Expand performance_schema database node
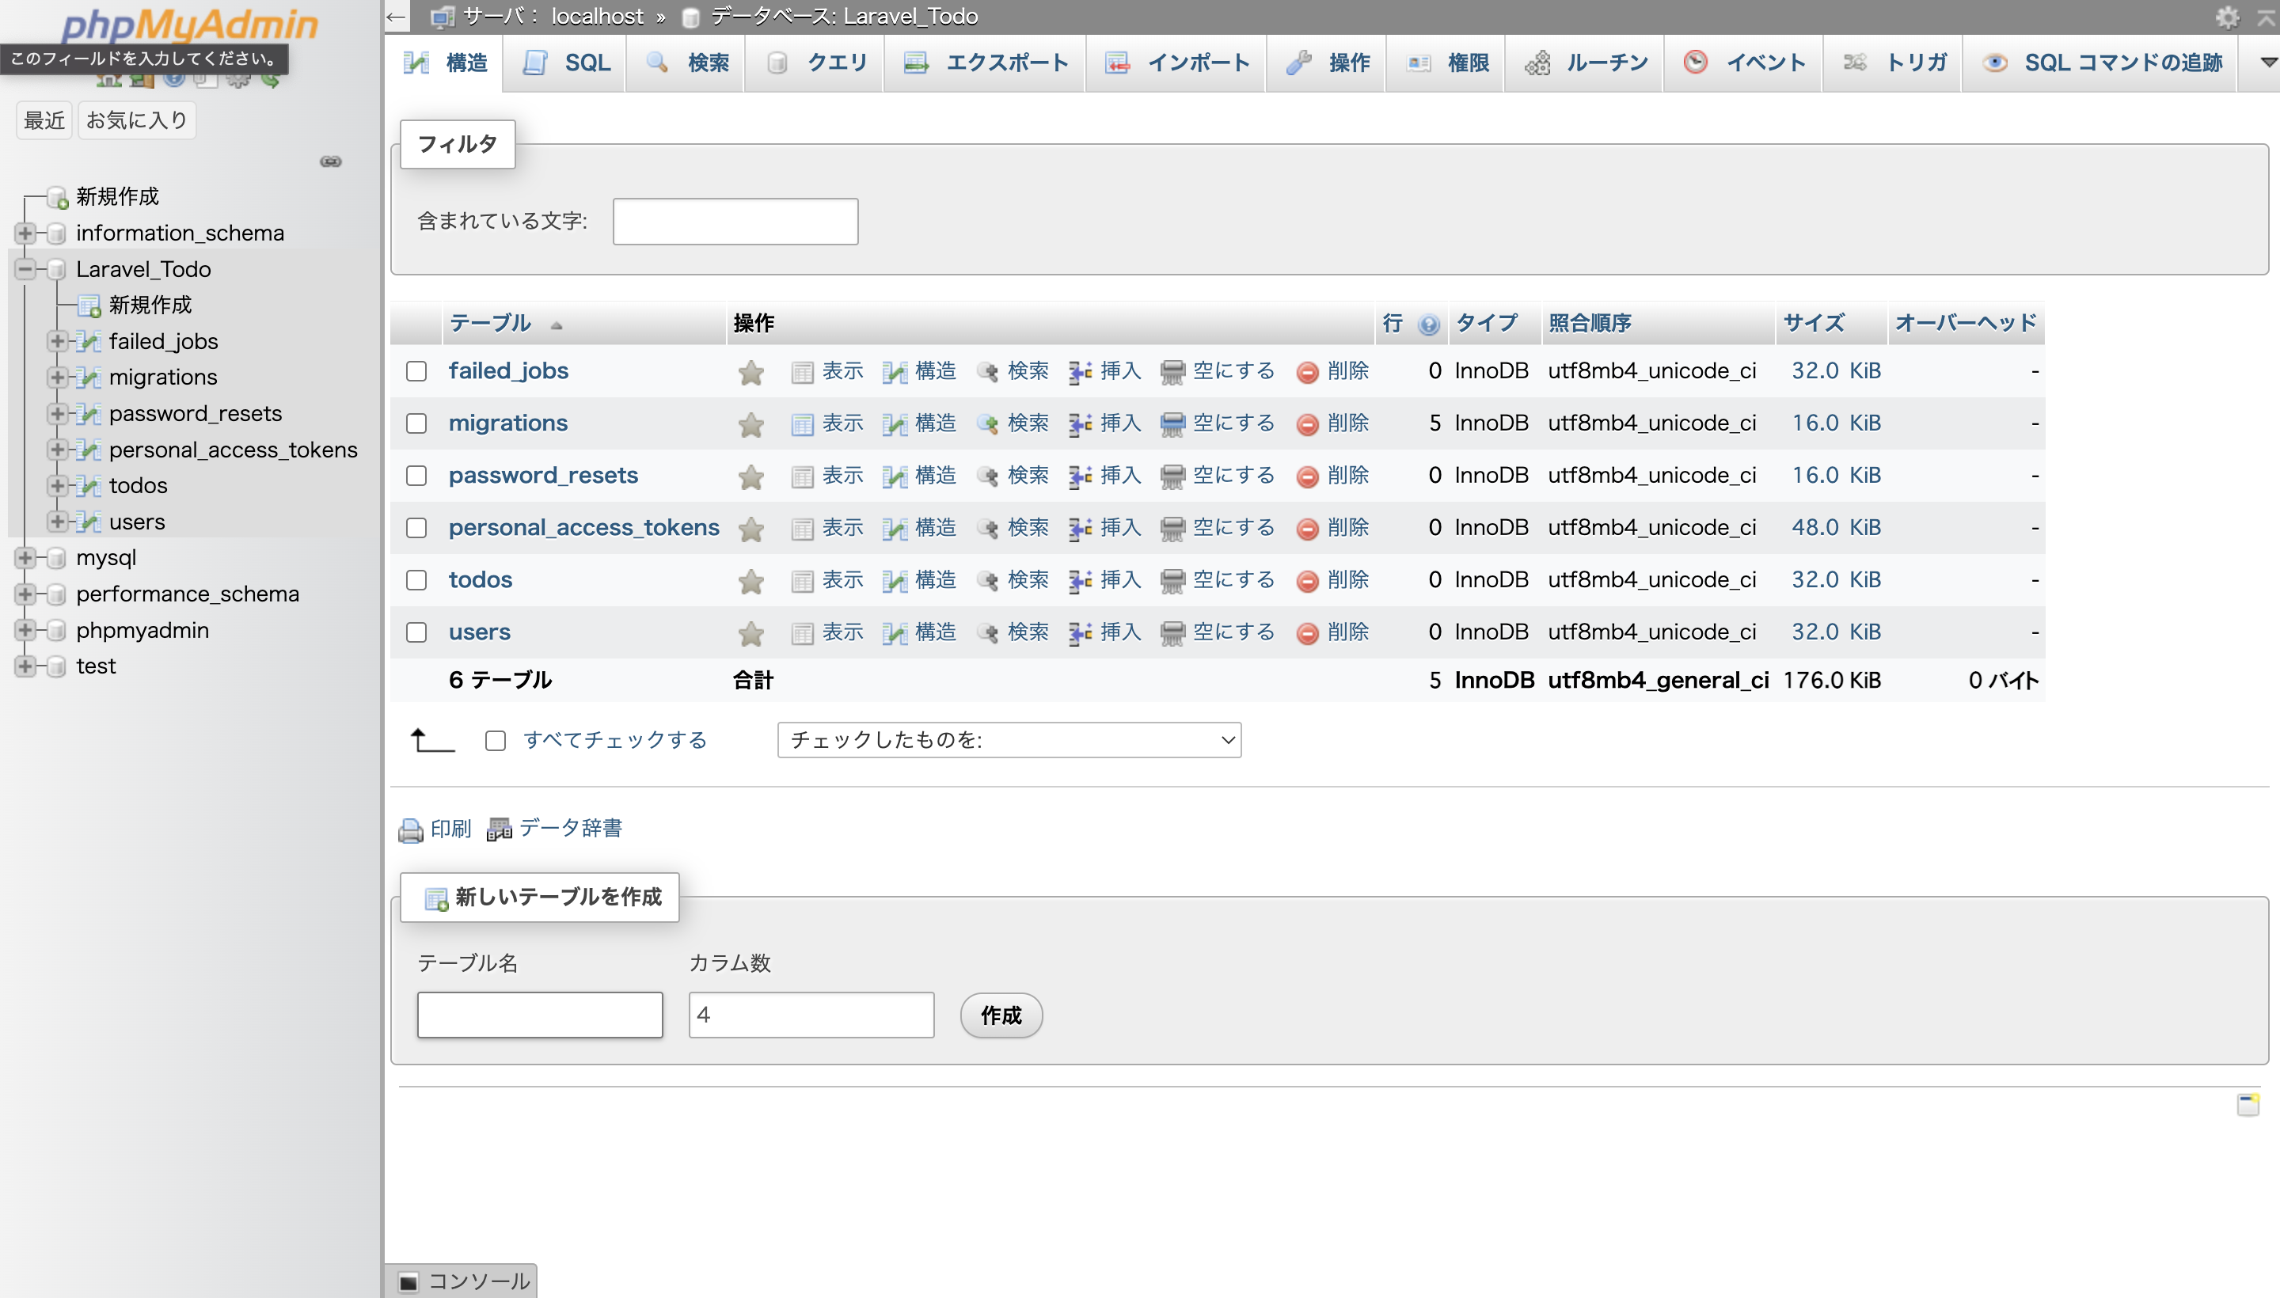The width and height of the screenshot is (2280, 1298). 25,594
